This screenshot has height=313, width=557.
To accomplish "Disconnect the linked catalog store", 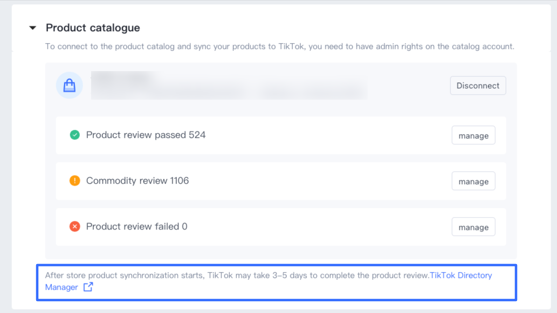I will (478, 86).
